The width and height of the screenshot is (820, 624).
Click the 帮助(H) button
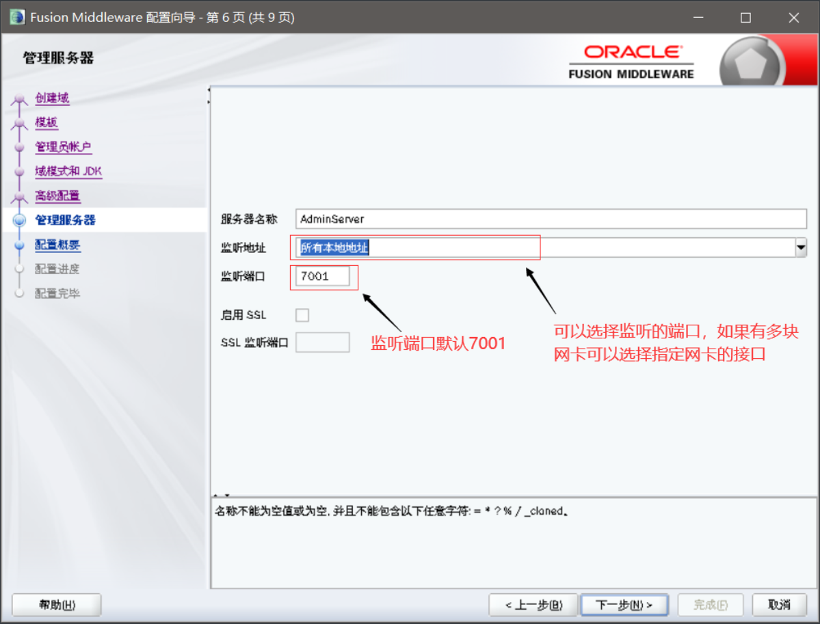(56, 604)
